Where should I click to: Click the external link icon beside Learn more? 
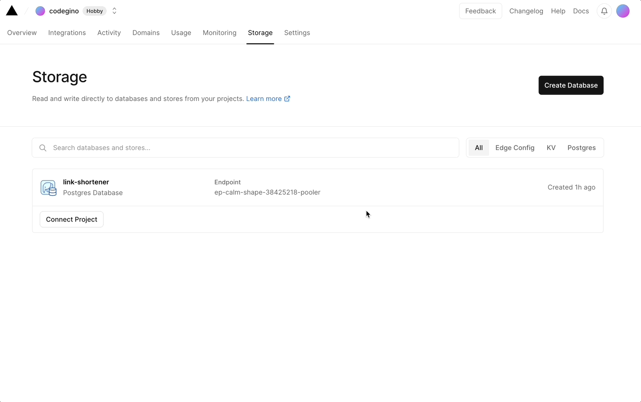[287, 99]
